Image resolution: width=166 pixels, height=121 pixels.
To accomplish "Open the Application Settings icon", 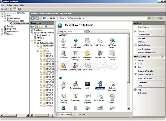I will pos(75,55).
